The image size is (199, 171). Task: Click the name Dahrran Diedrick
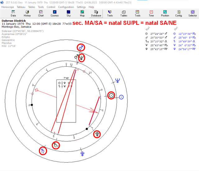click(x=14, y=21)
